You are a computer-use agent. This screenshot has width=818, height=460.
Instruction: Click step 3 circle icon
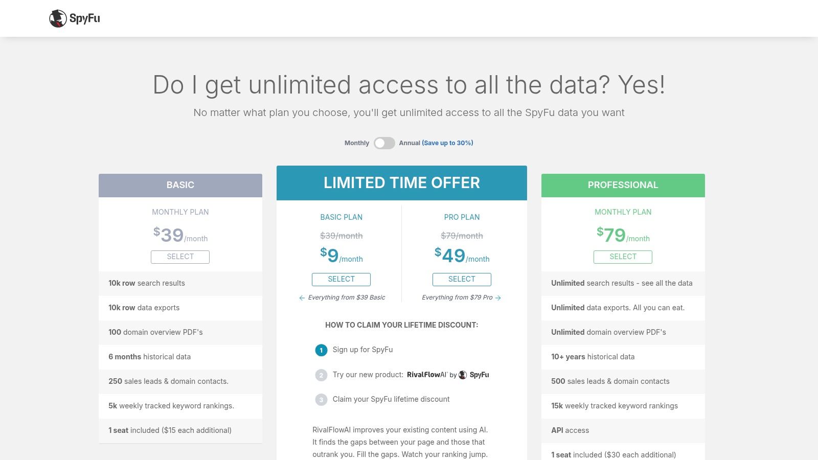(x=321, y=400)
